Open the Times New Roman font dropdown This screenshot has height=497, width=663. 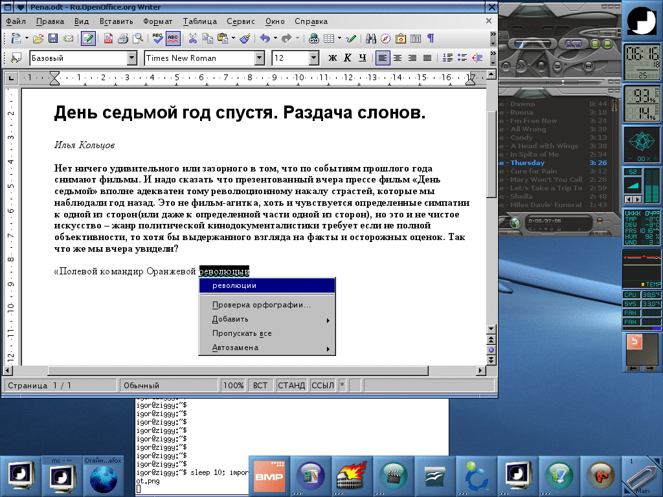point(260,58)
